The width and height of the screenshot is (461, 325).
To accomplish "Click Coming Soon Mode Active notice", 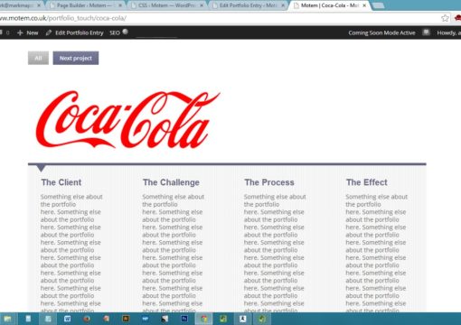I will pyautogui.click(x=381, y=32).
